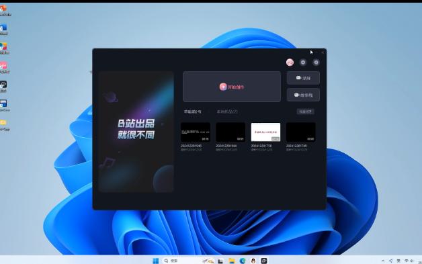Open the user avatar profile
The width and height of the screenshot is (422, 264).
pos(290,62)
